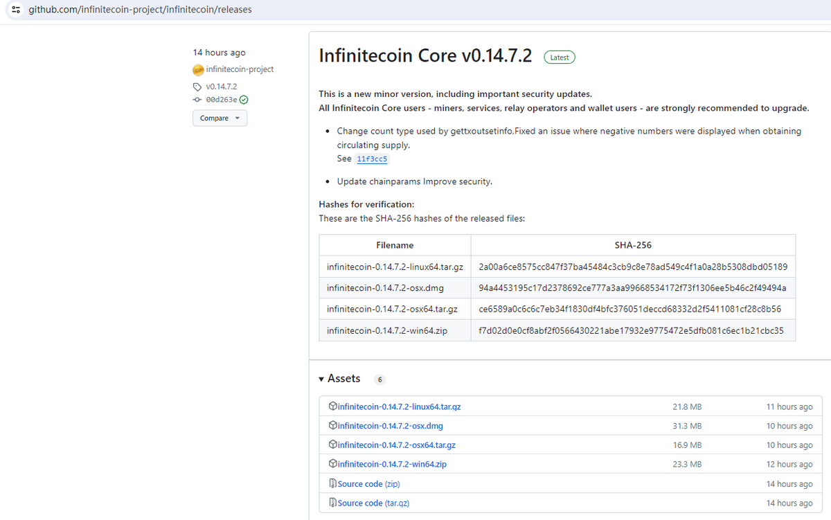Download infinitecoin-0.14.7.2-osx.dmg asset

[390, 426]
